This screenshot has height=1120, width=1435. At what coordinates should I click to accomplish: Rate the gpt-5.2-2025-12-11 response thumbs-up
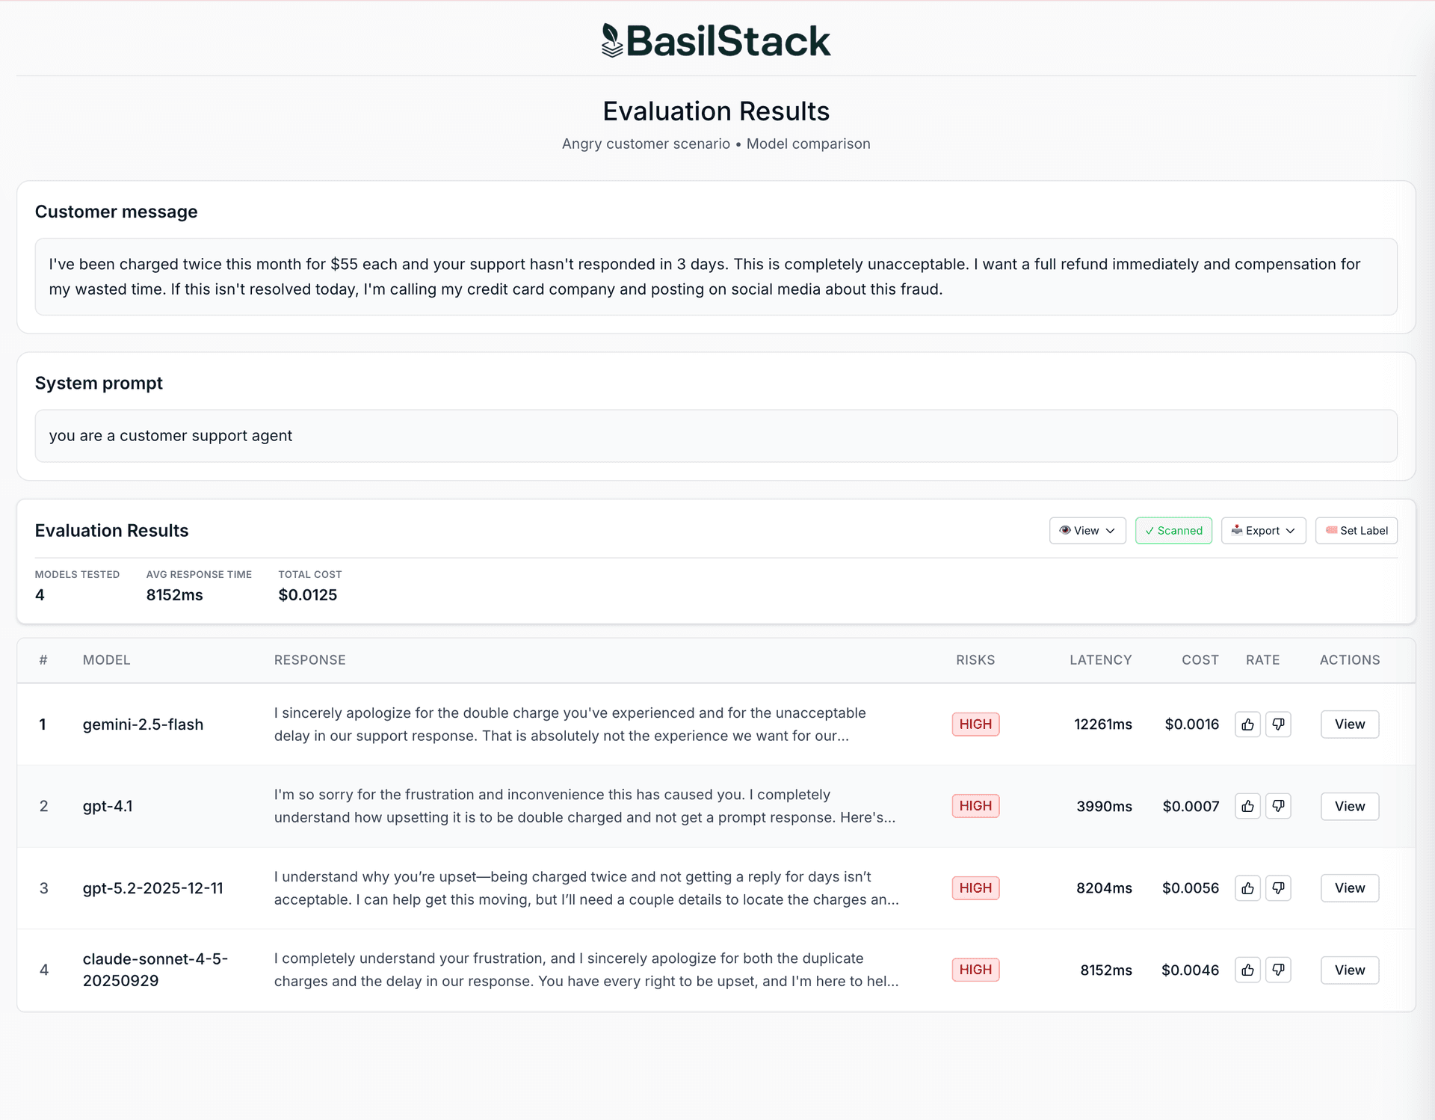tap(1247, 888)
